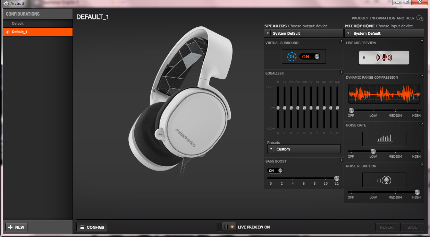Click the 31 Hz equalizer slider handle
430x237 pixels.
coord(278,108)
